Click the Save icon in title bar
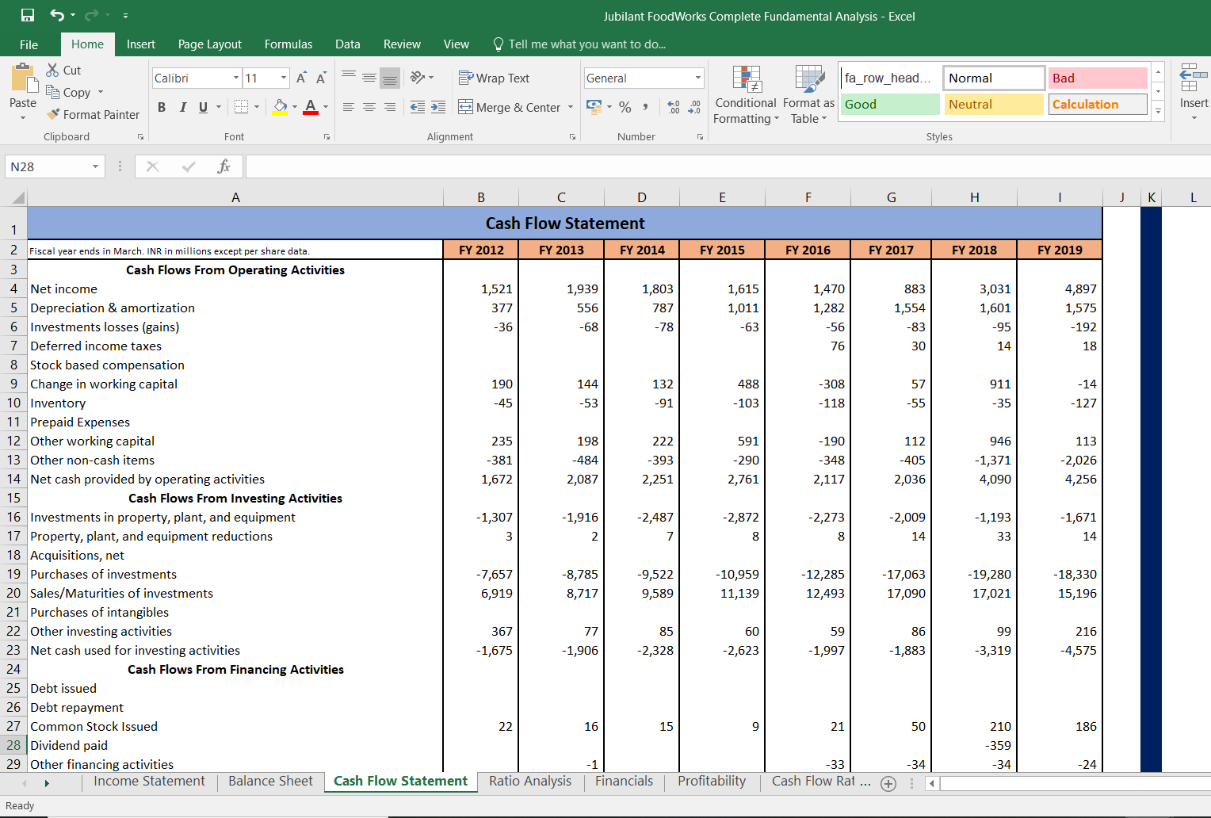 [x=28, y=15]
